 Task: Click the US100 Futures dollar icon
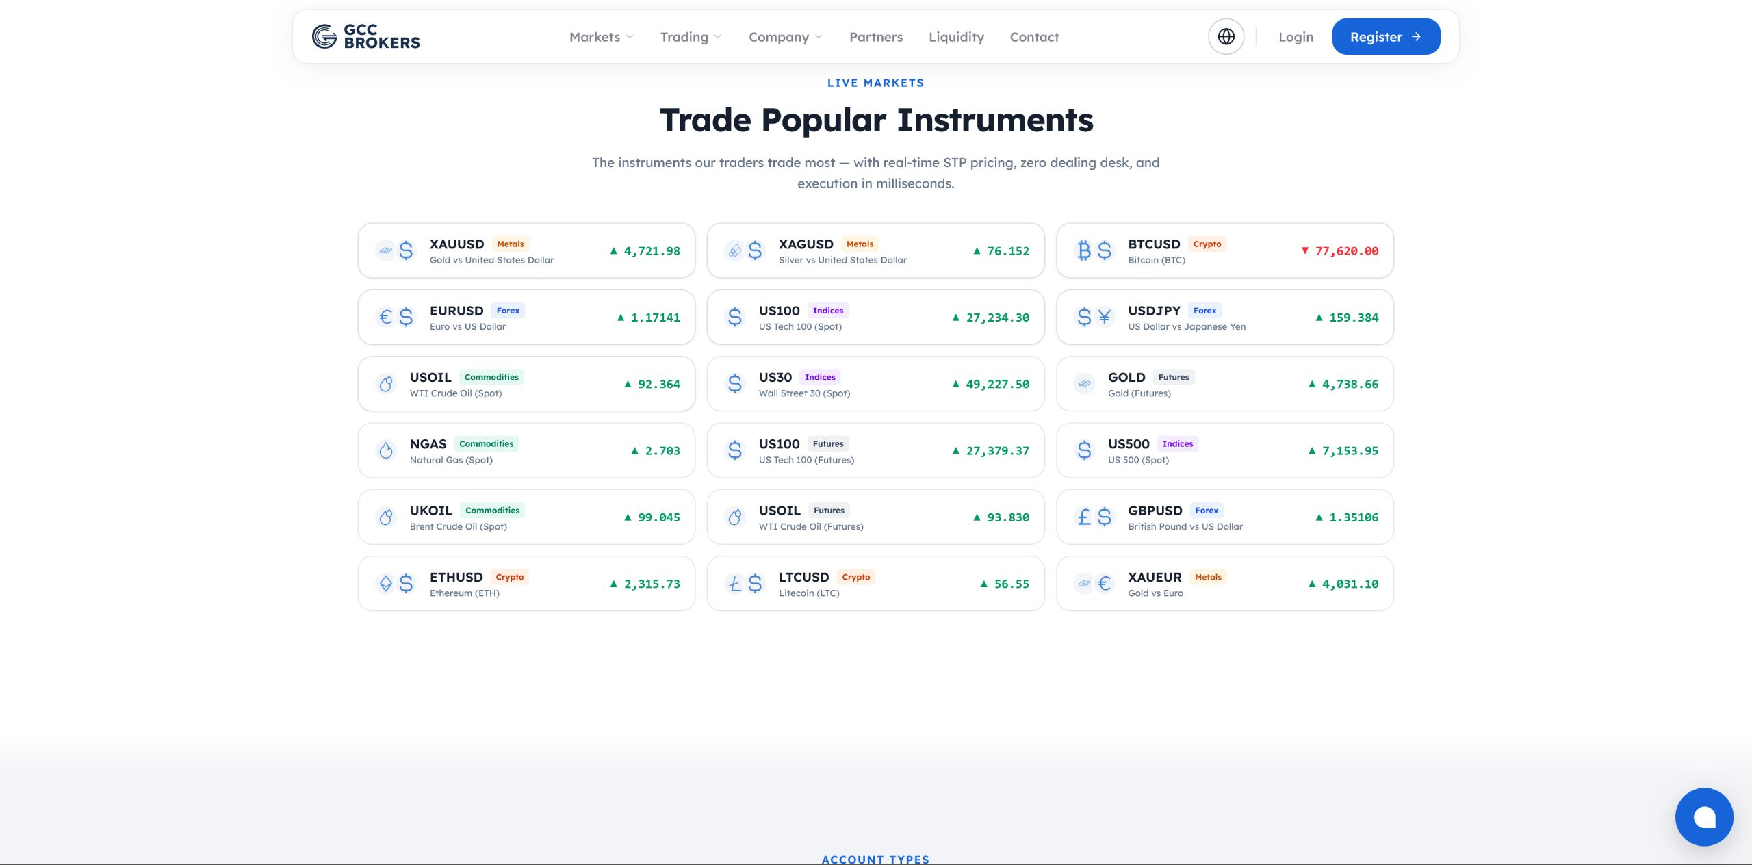click(735, 450)
